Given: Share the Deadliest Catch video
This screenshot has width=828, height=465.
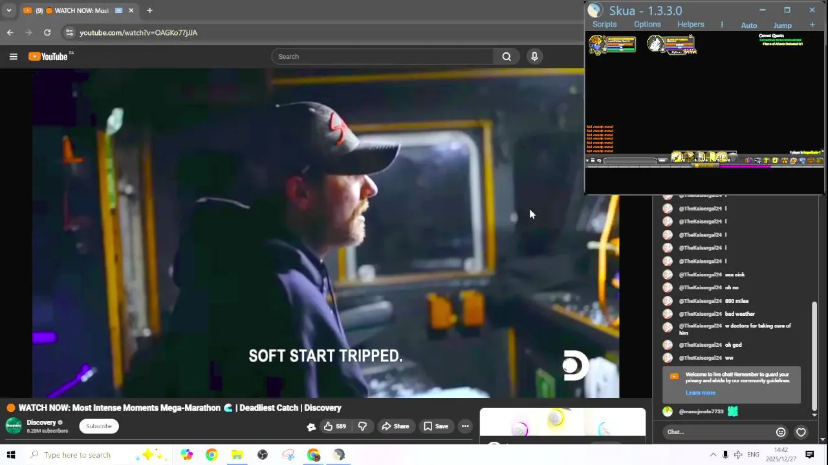Looking at the screenshot, I should [x=395, y=426].
